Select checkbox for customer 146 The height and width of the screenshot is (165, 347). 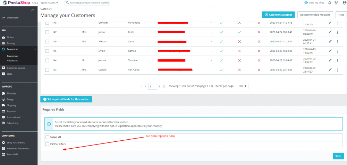click(x=47, y=41)
